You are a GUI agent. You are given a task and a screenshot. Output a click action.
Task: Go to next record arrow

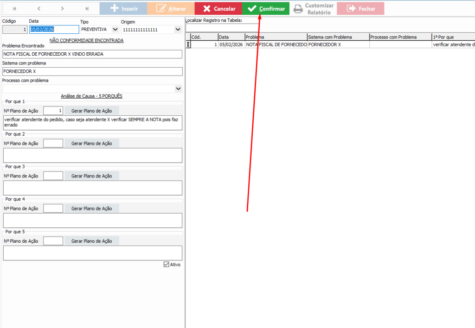[63, 8]
